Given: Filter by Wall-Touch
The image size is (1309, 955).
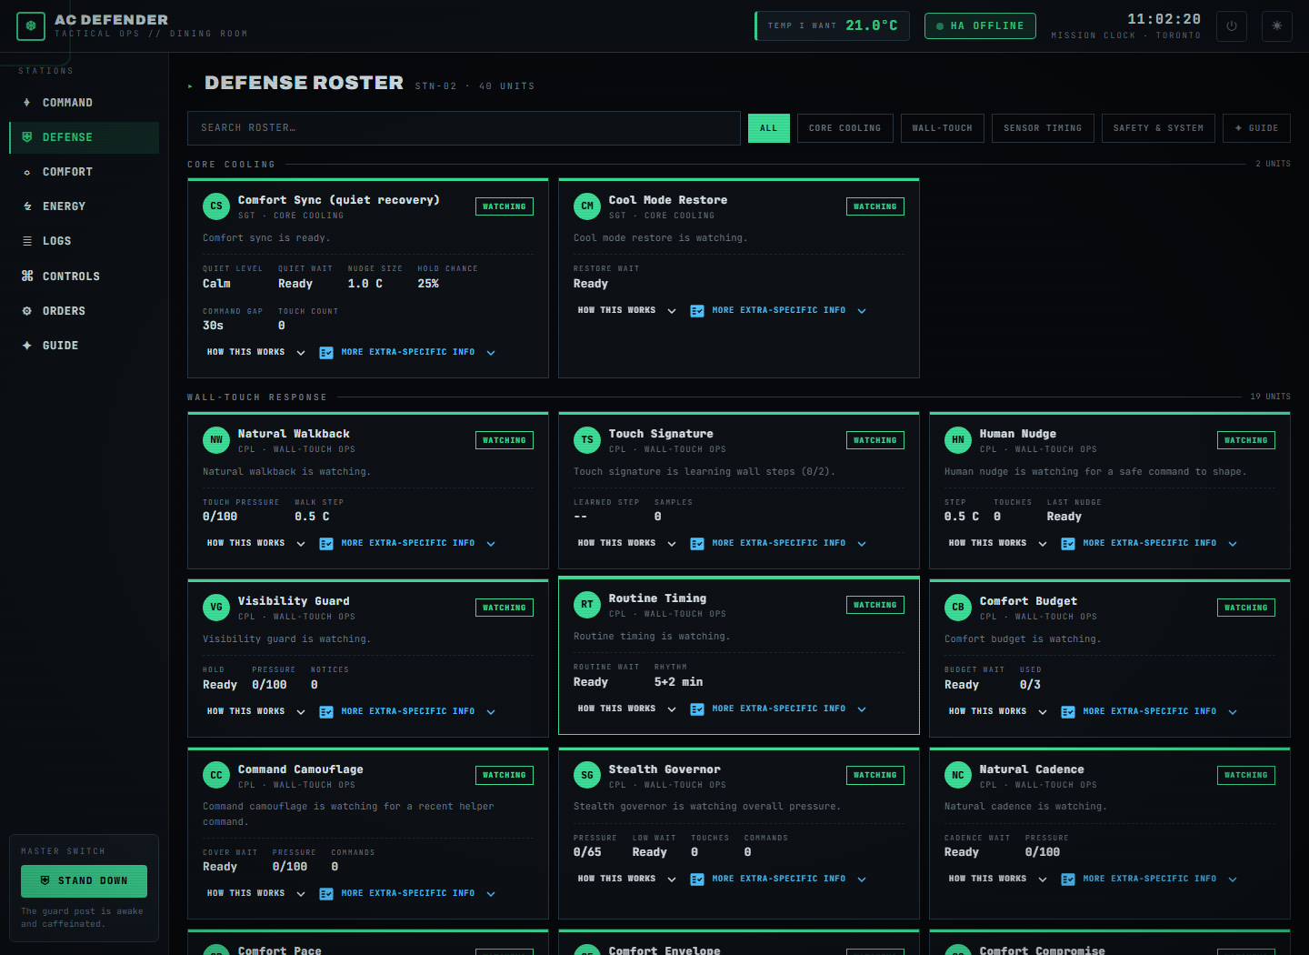Looking at the screenshot, I should [943, 128].
